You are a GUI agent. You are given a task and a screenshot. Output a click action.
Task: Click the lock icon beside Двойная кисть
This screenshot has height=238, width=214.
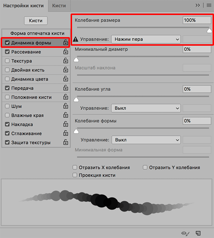tap(65, 70)
